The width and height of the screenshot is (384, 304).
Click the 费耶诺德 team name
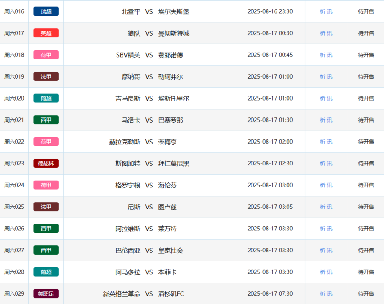(171, 55)
